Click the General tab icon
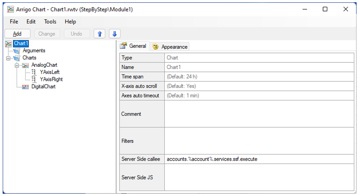This screenshot has width=360, height=196. (123, 46)
